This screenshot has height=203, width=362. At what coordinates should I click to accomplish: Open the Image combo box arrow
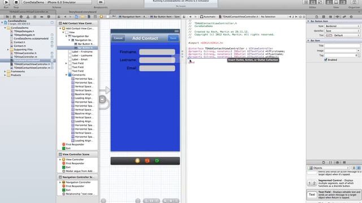click(x=358, y=51)
